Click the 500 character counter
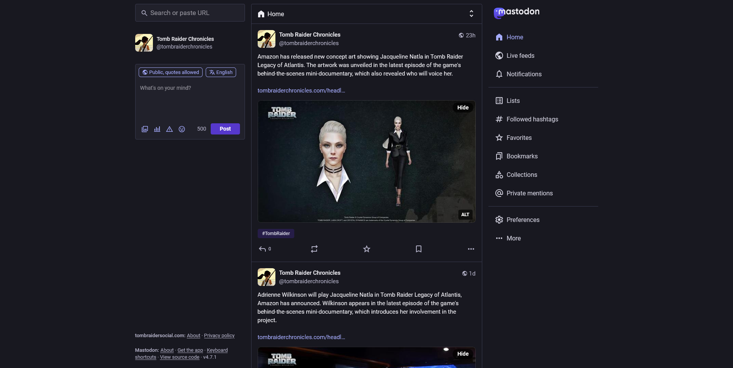 (x=202, y=129)
